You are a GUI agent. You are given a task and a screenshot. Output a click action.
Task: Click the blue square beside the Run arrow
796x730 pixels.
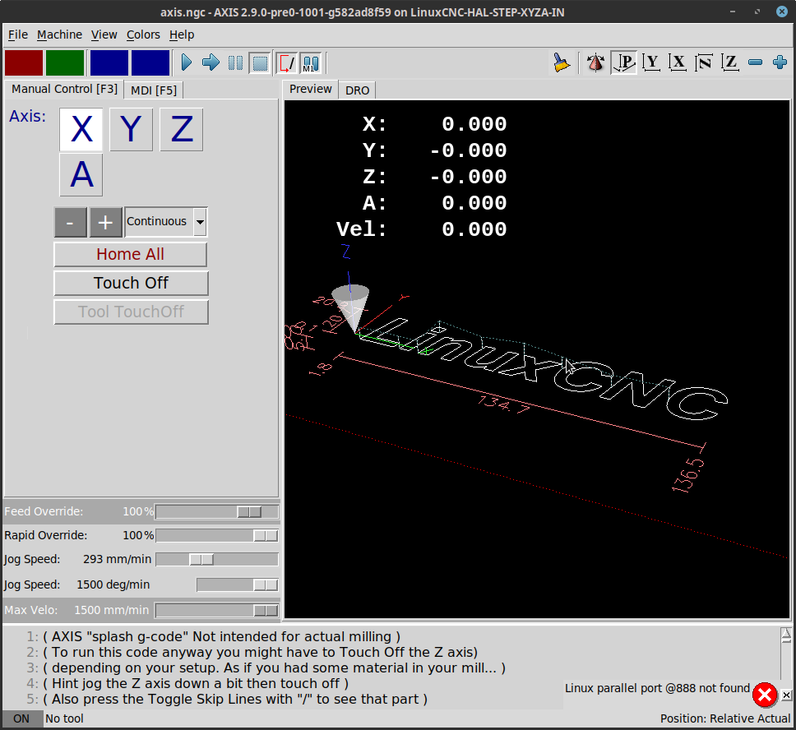150,63
